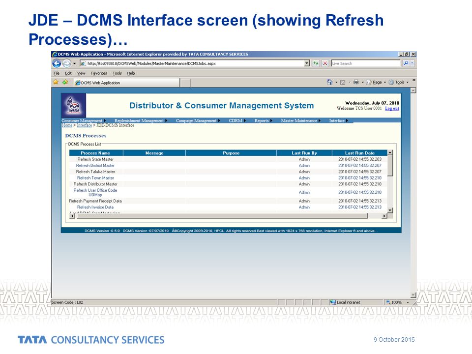
Task: Click the Process Name column header
Action: coord(95,153)
